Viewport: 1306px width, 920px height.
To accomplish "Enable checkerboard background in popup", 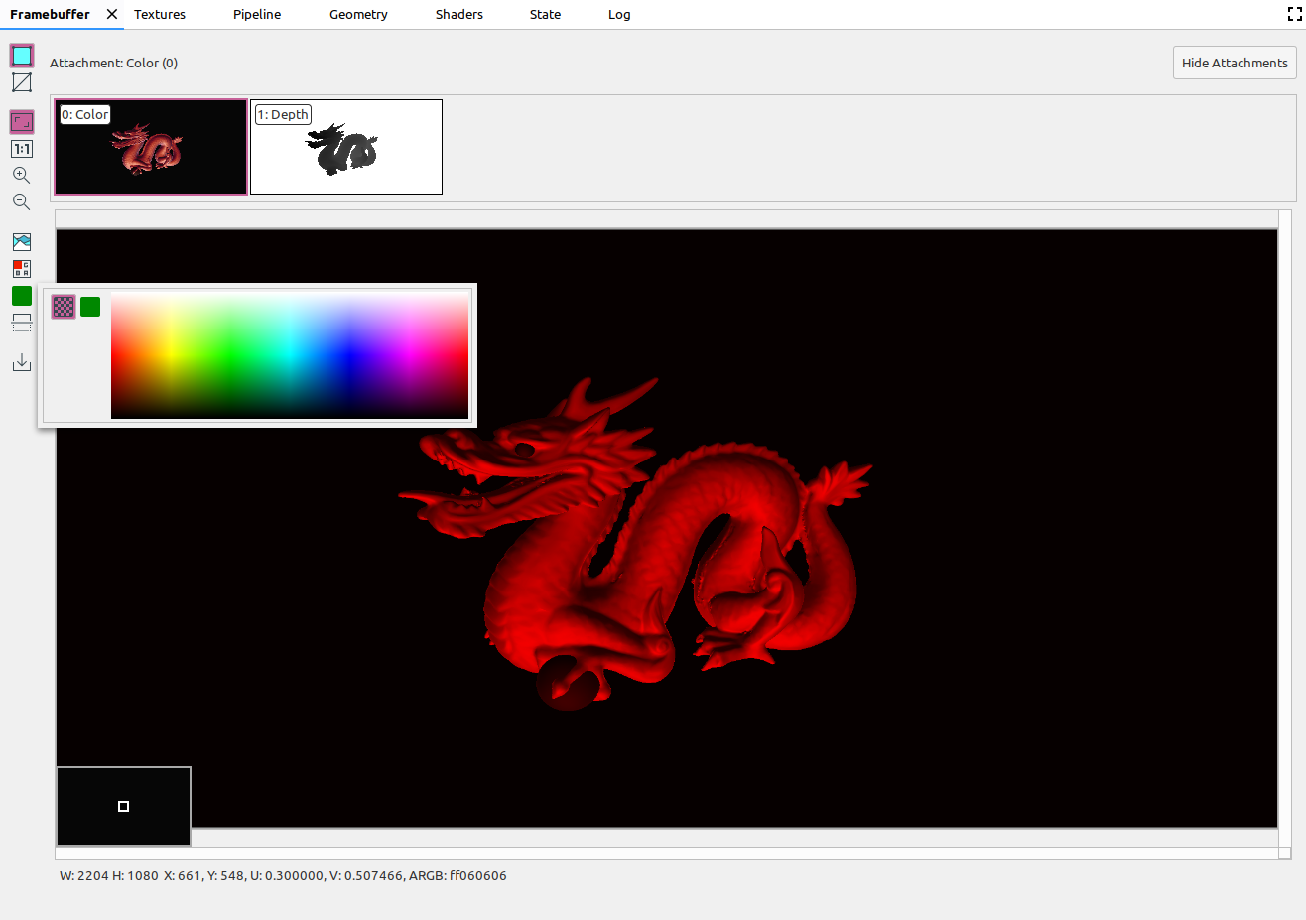I will (x=64, y=307).
